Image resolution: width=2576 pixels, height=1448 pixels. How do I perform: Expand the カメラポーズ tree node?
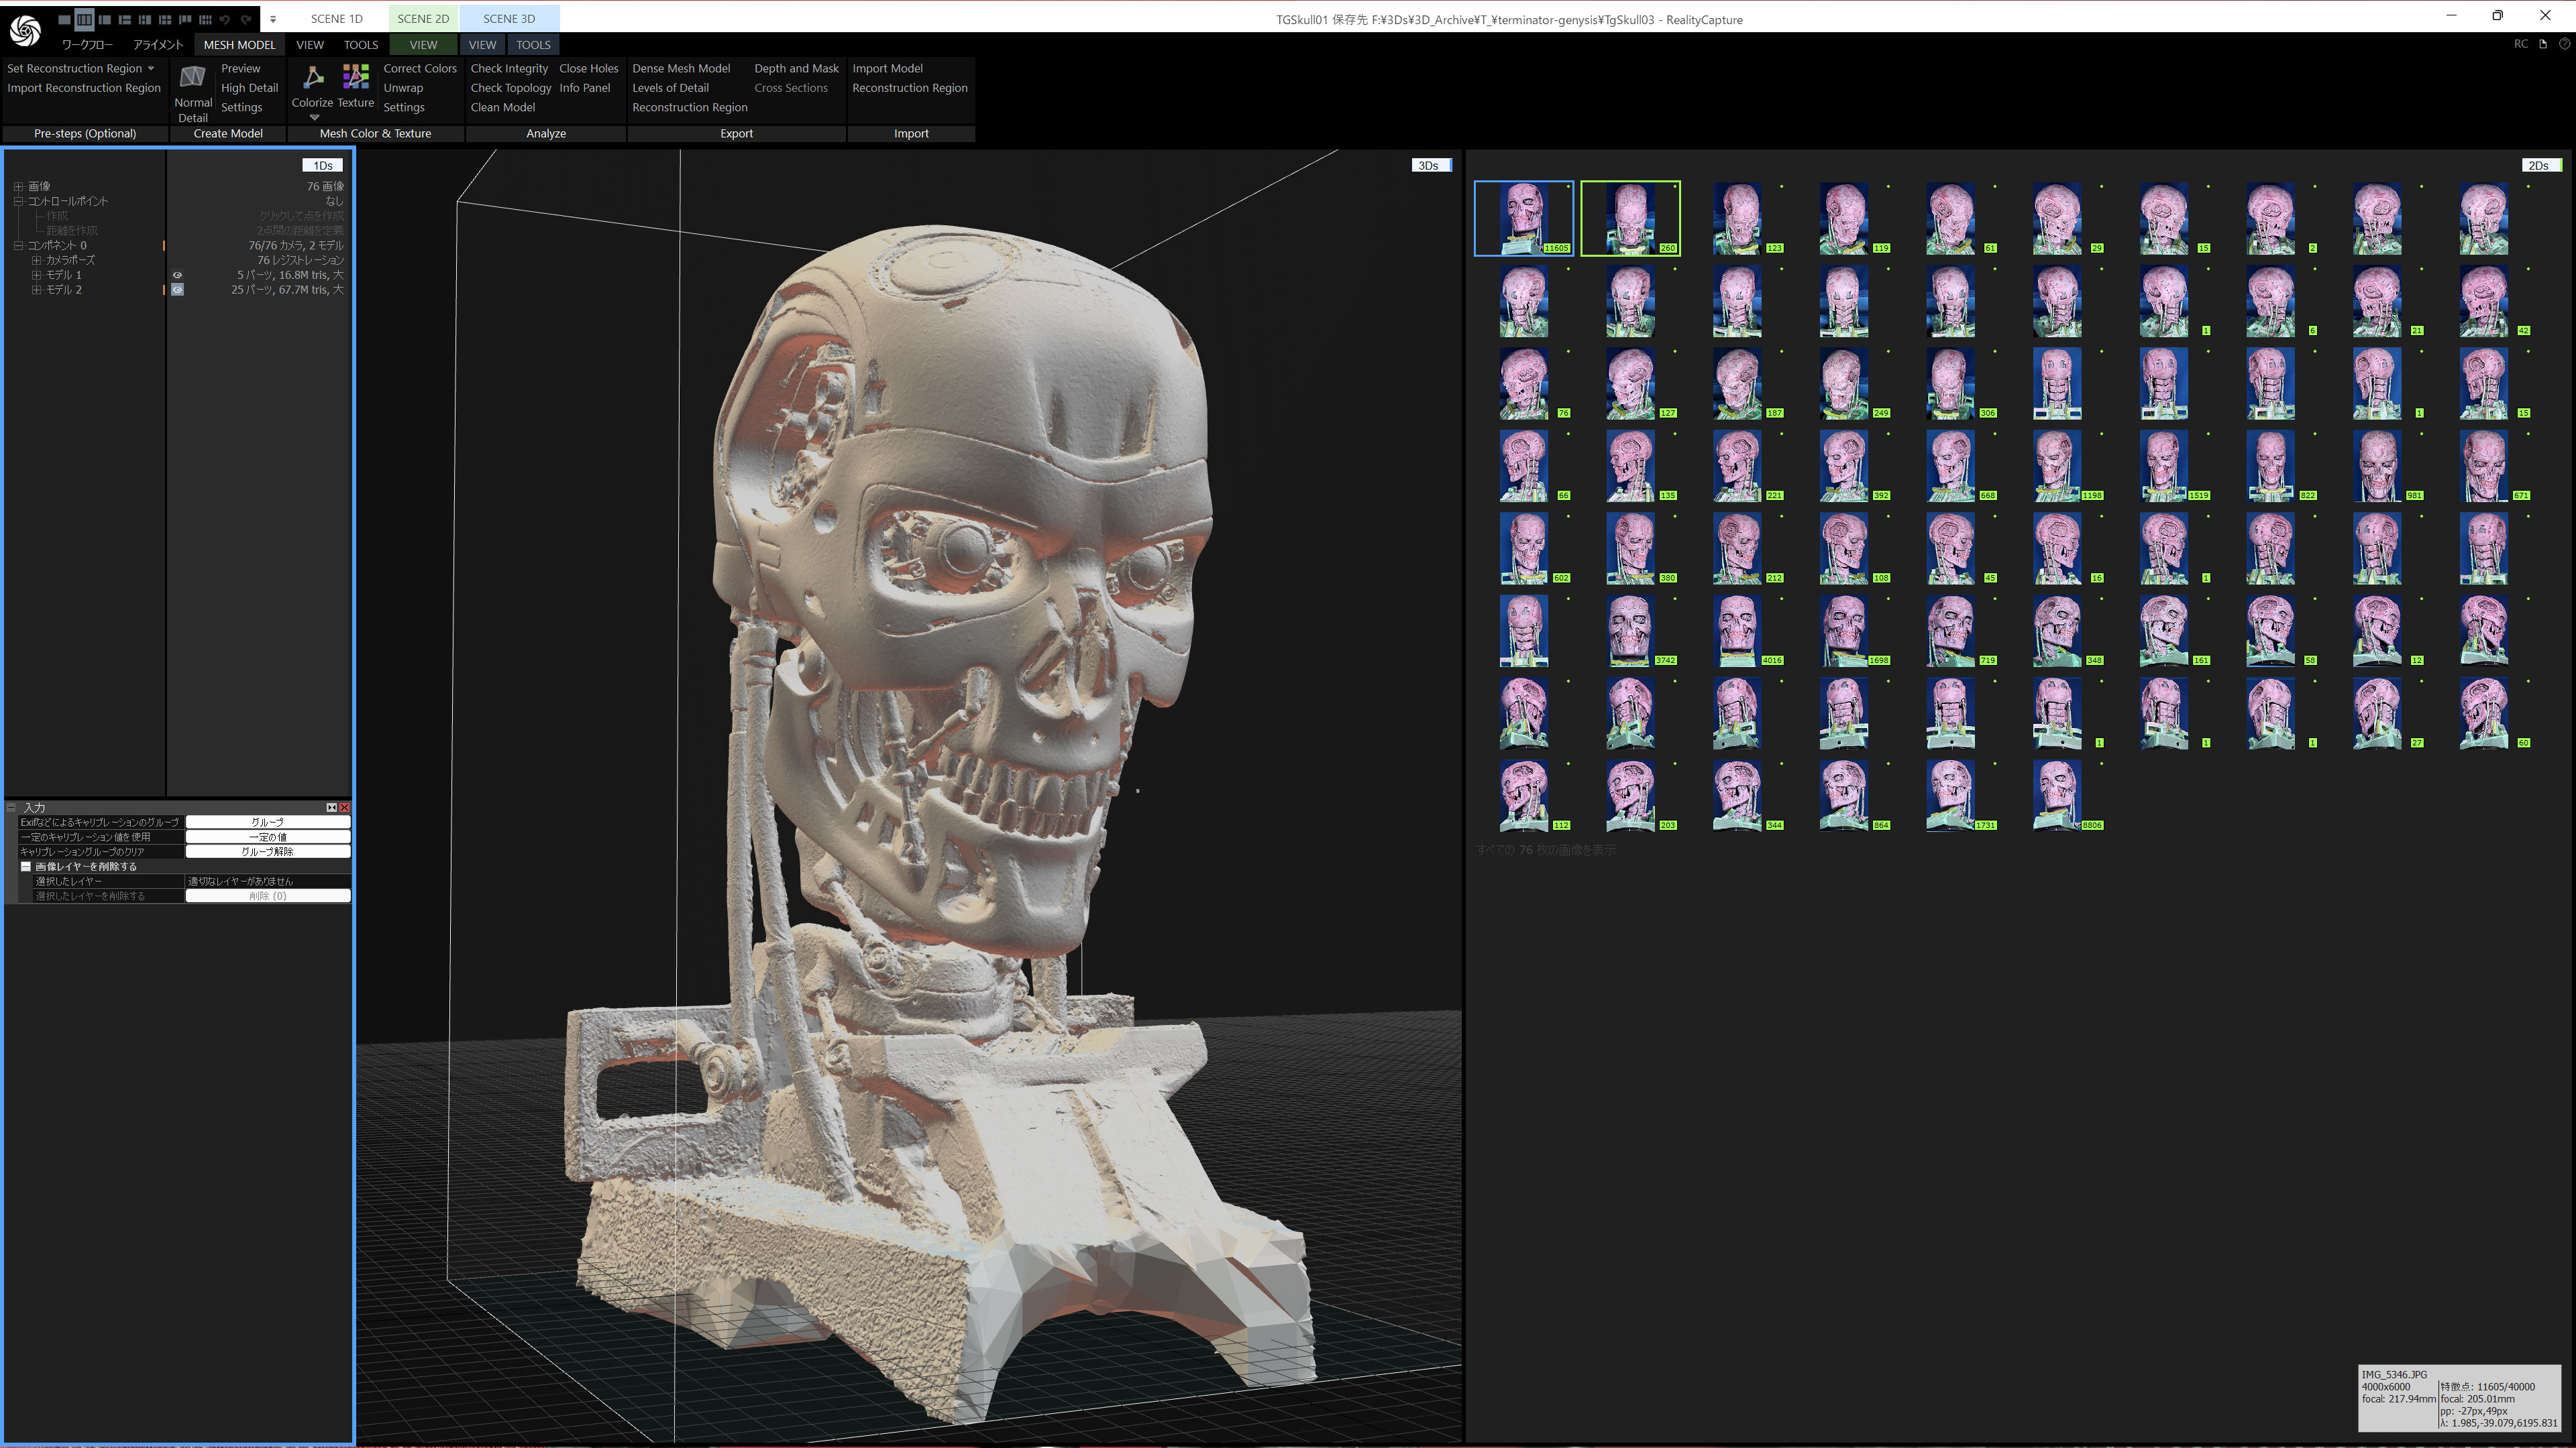[x=36, y=260]
